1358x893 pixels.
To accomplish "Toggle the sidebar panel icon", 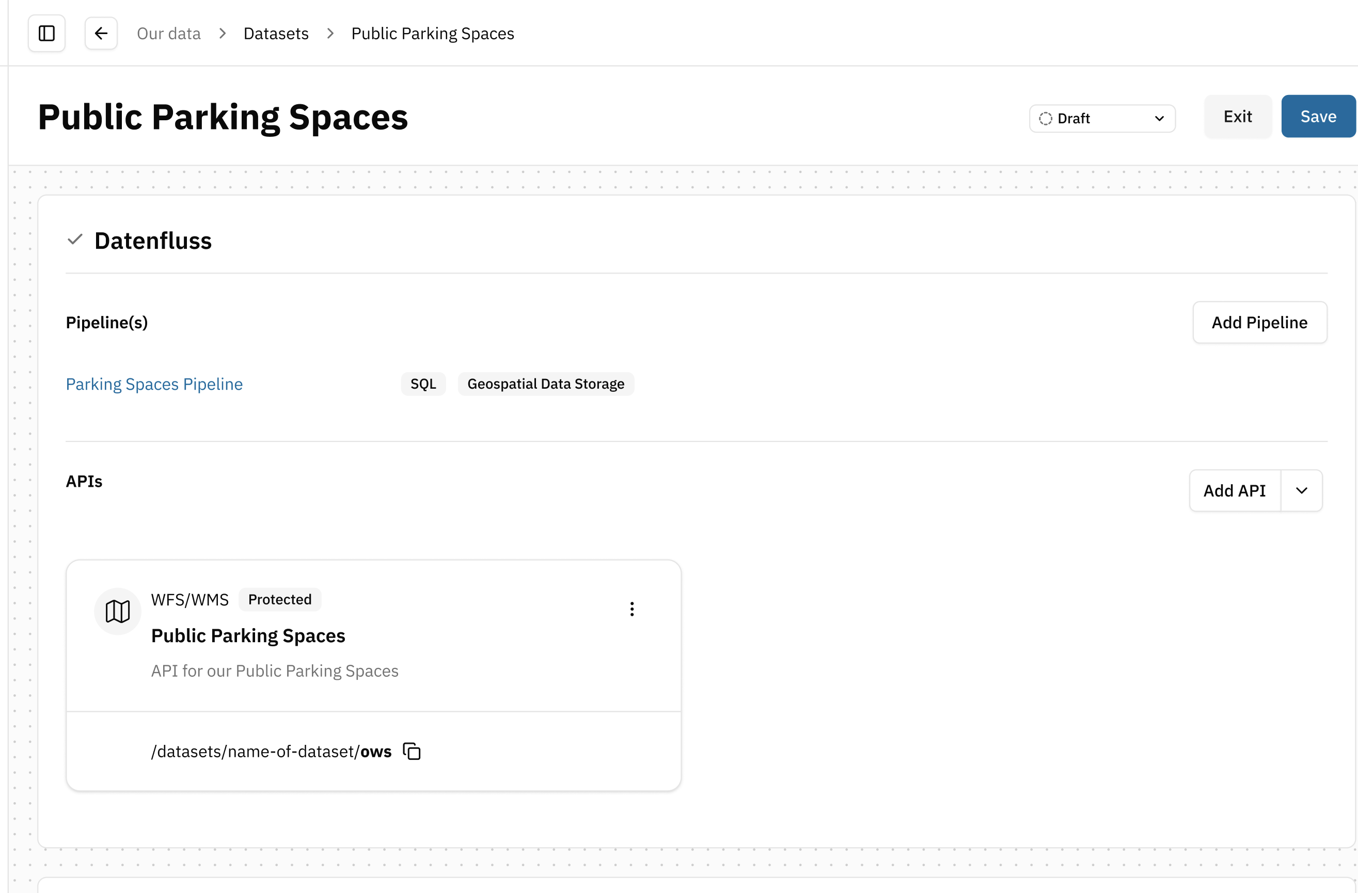I will pos(47,34).
